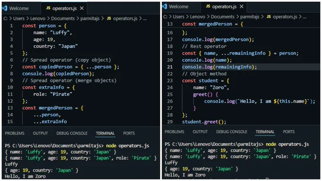Click 'name: "Luffy",' code line

click(x=53, y=33)
